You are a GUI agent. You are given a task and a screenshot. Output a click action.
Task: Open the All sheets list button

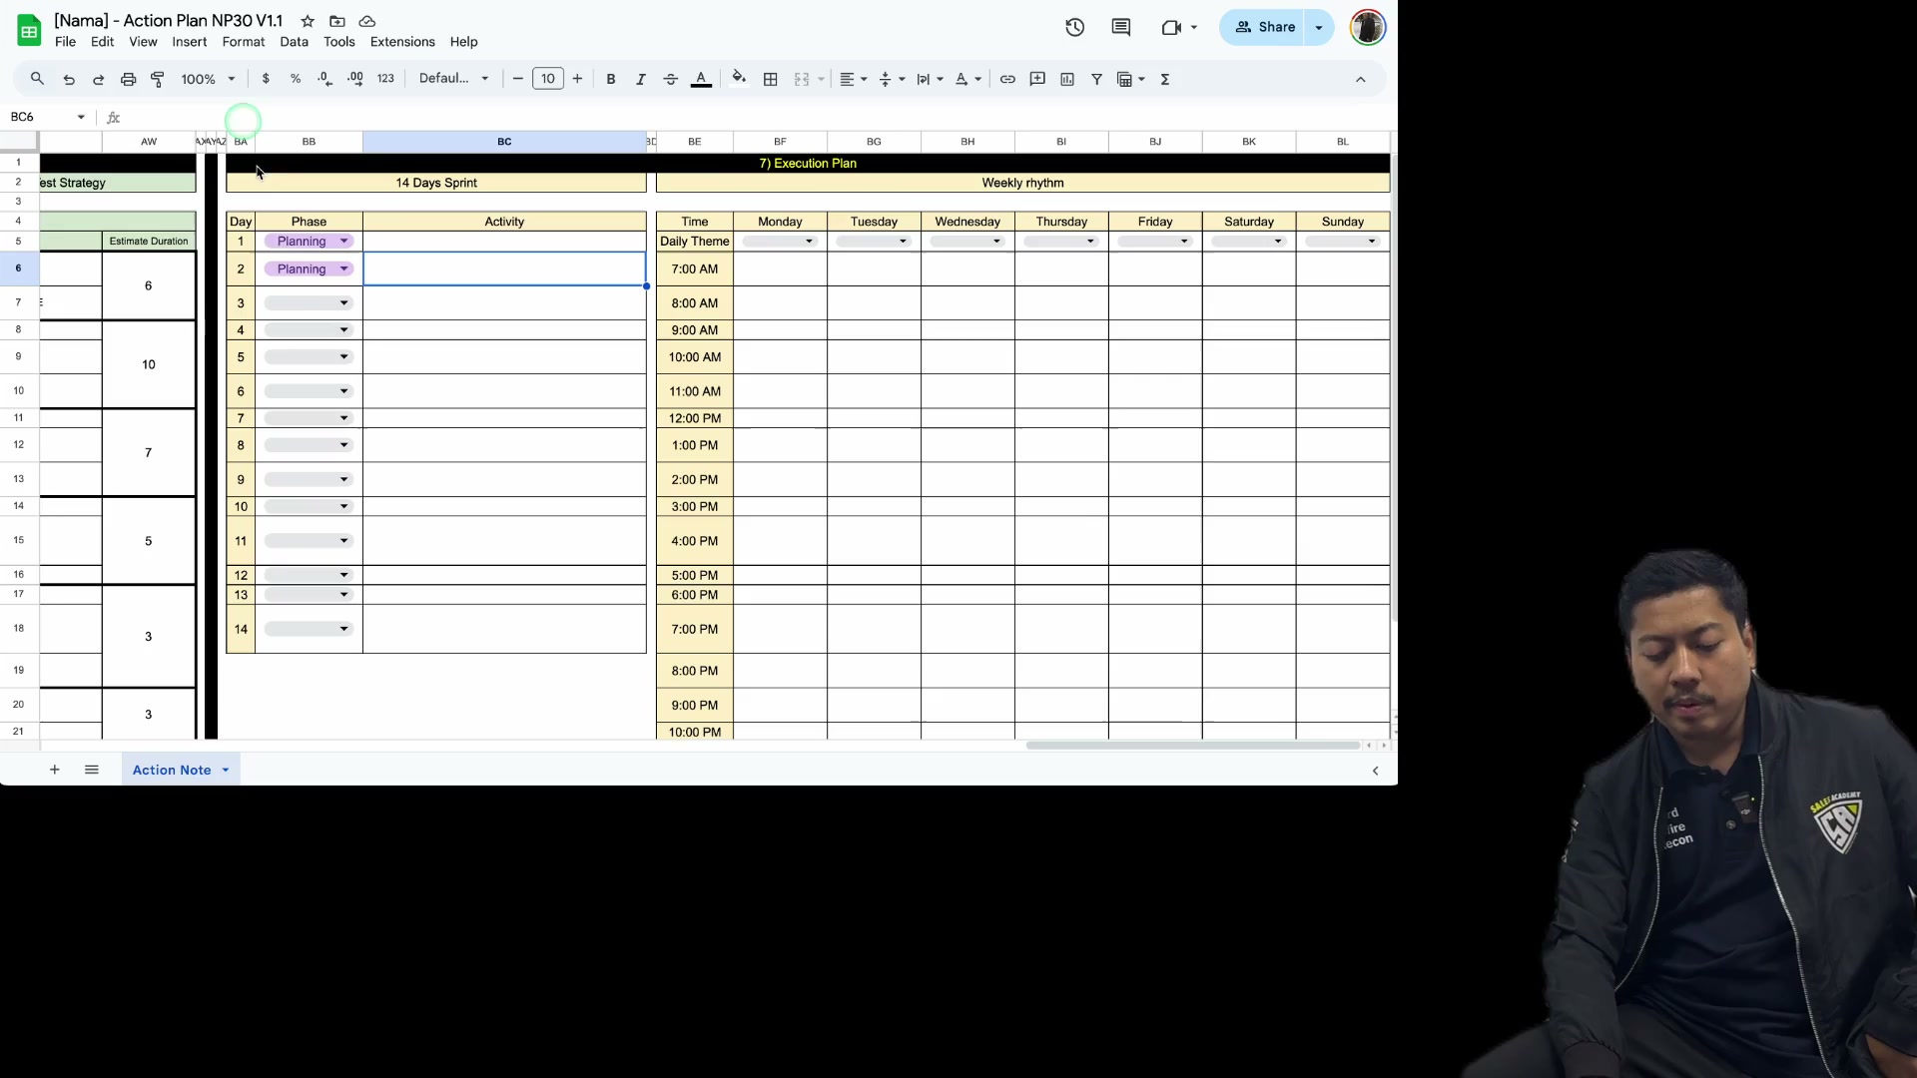click(x=92, y=770)
